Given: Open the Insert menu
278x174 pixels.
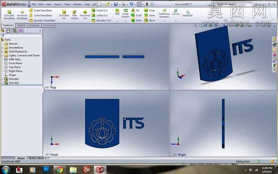Looking at the screenshot, I should pos(58,4).
